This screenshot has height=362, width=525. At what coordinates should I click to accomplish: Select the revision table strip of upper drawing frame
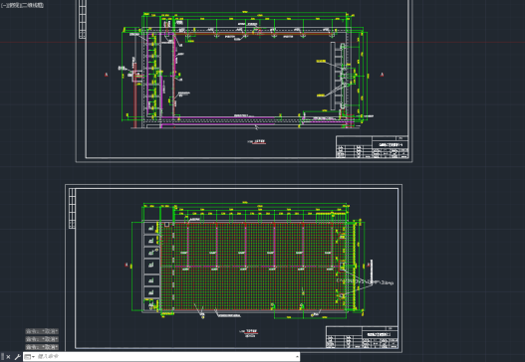(83, 19)
